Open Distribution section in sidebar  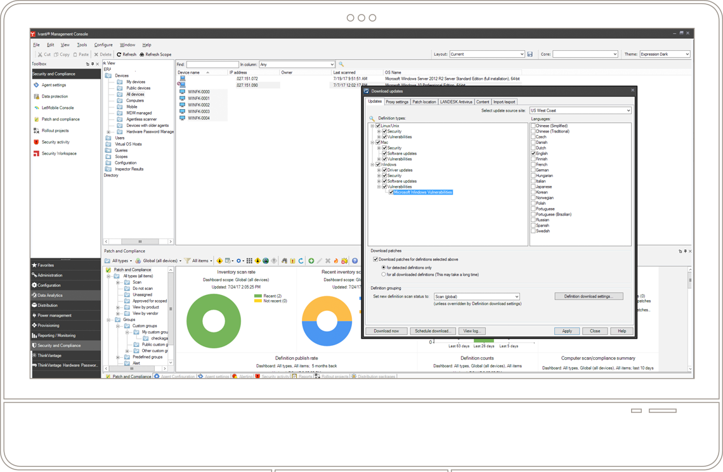point(65,305)
